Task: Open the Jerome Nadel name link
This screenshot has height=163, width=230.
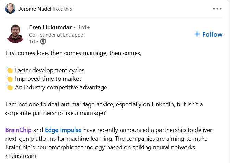Action: coord(35,9)
